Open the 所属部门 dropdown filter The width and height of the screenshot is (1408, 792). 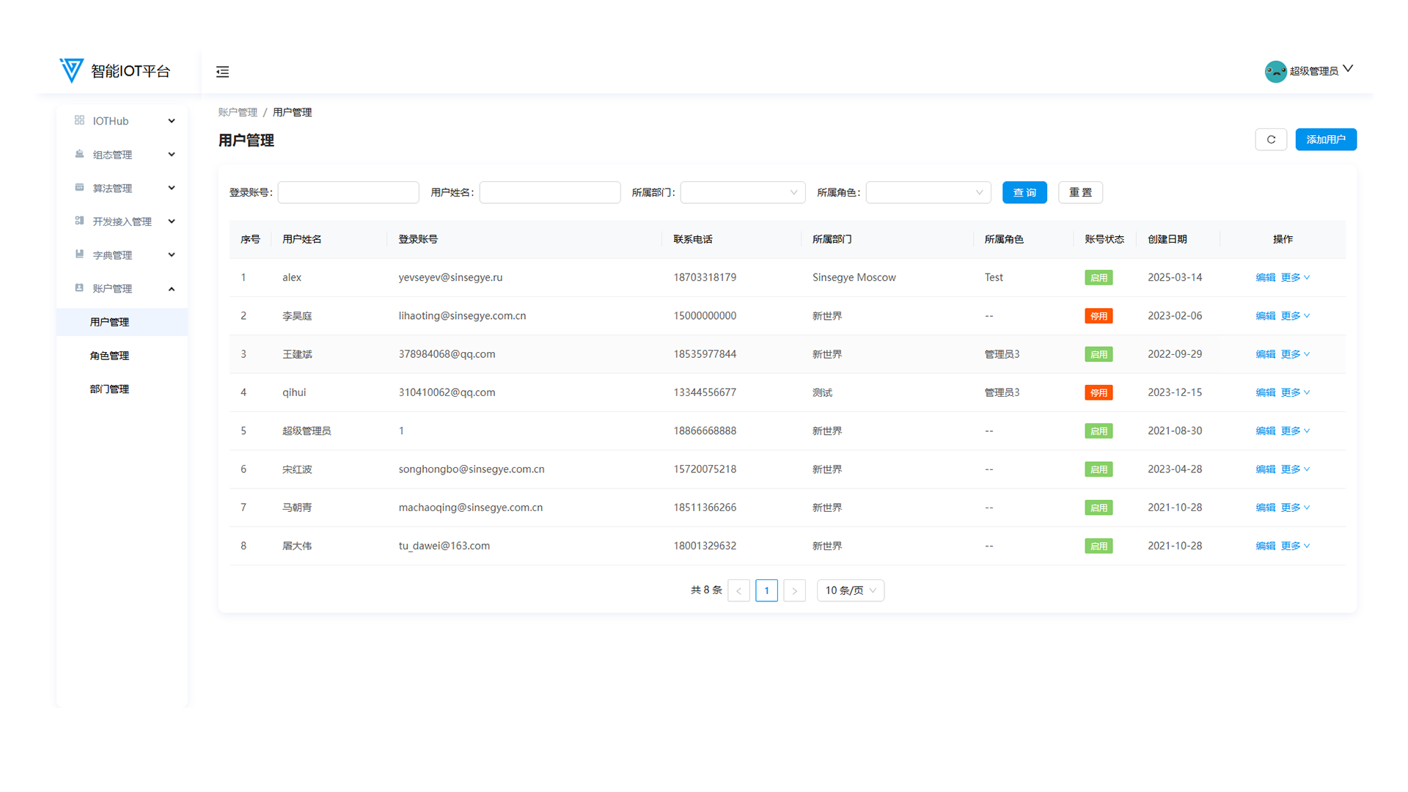(742, 192)
